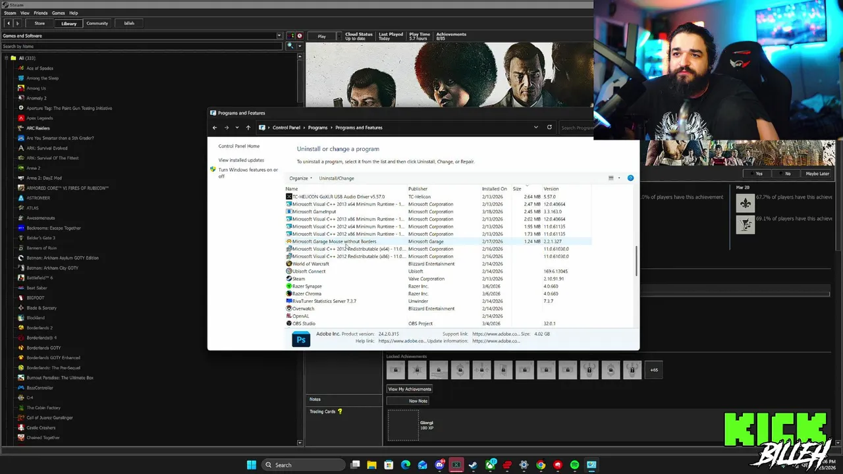Click the Control Panel taskbar icon
Image resolution: width=843 pixels, height=474 pixels.
(x=591, y=465)
